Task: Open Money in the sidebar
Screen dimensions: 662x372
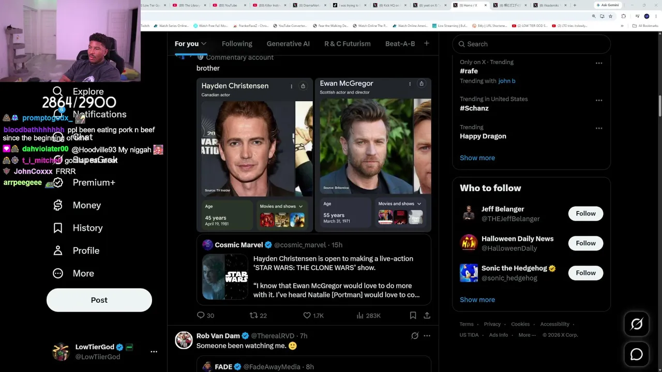Action: click(77, 205)
